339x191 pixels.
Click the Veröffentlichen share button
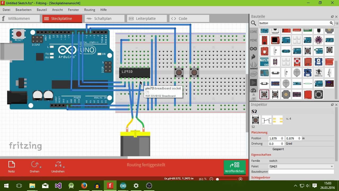tap(235, 167)
